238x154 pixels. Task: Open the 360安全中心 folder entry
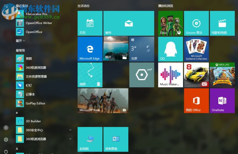tap(44, 130)
